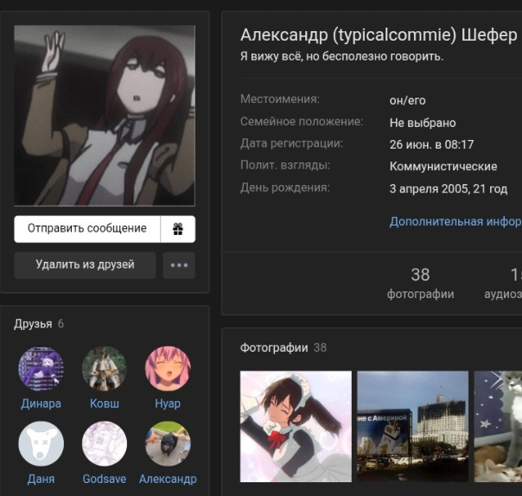Open Ковш's friend avatar
This screenshot has width=522, height=496.
(105, 369)
